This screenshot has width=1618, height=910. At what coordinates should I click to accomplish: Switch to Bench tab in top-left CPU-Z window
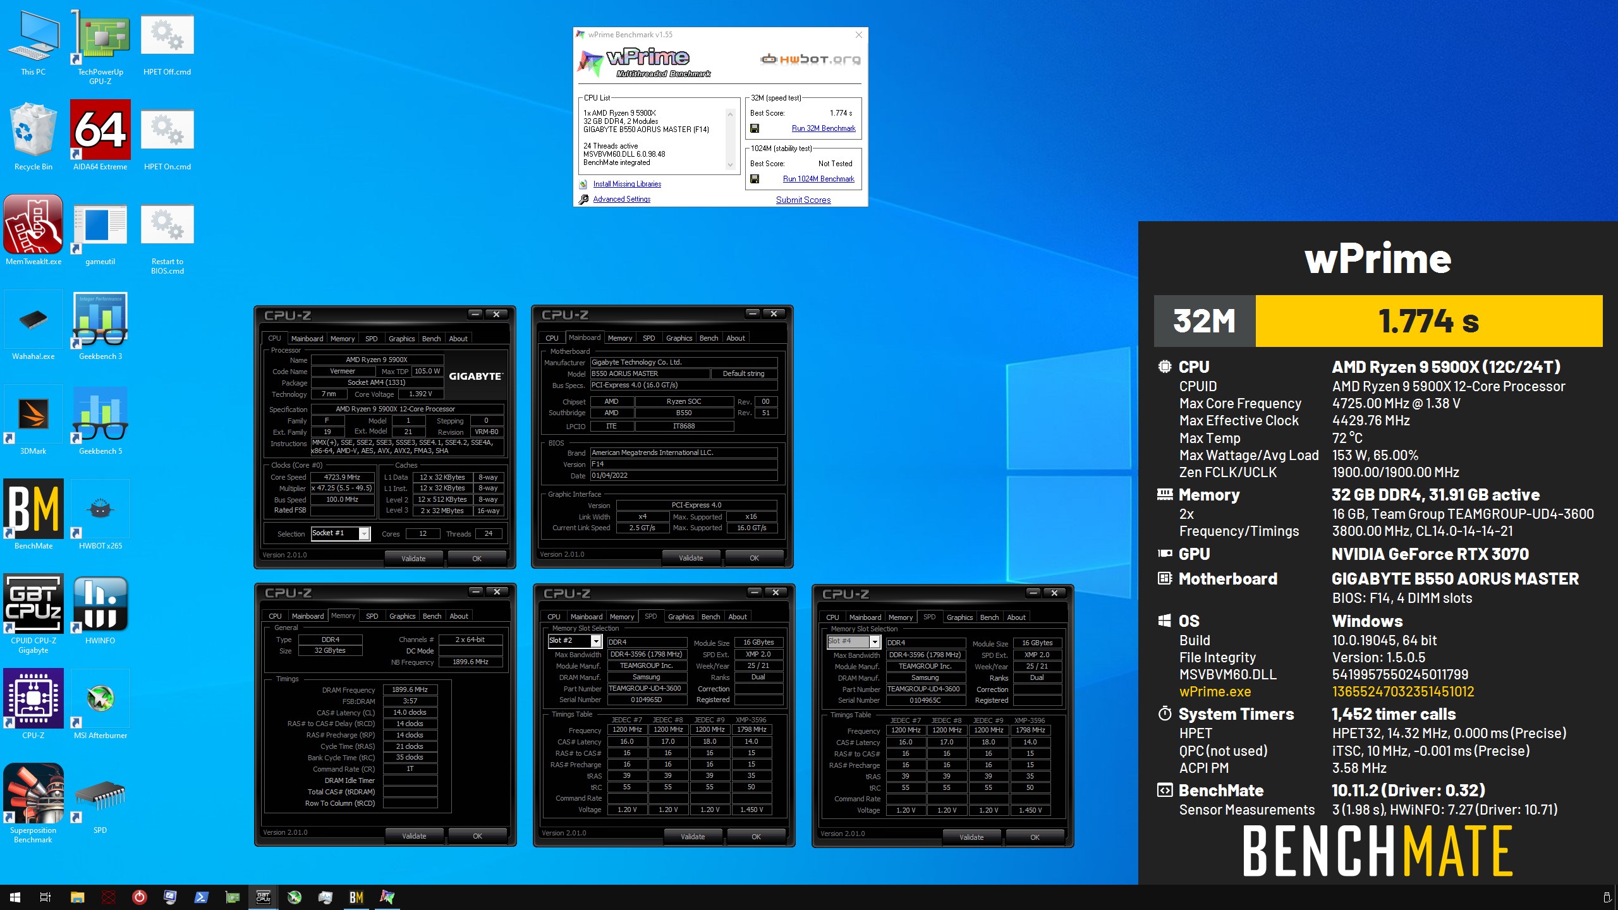tap(431, 339)
